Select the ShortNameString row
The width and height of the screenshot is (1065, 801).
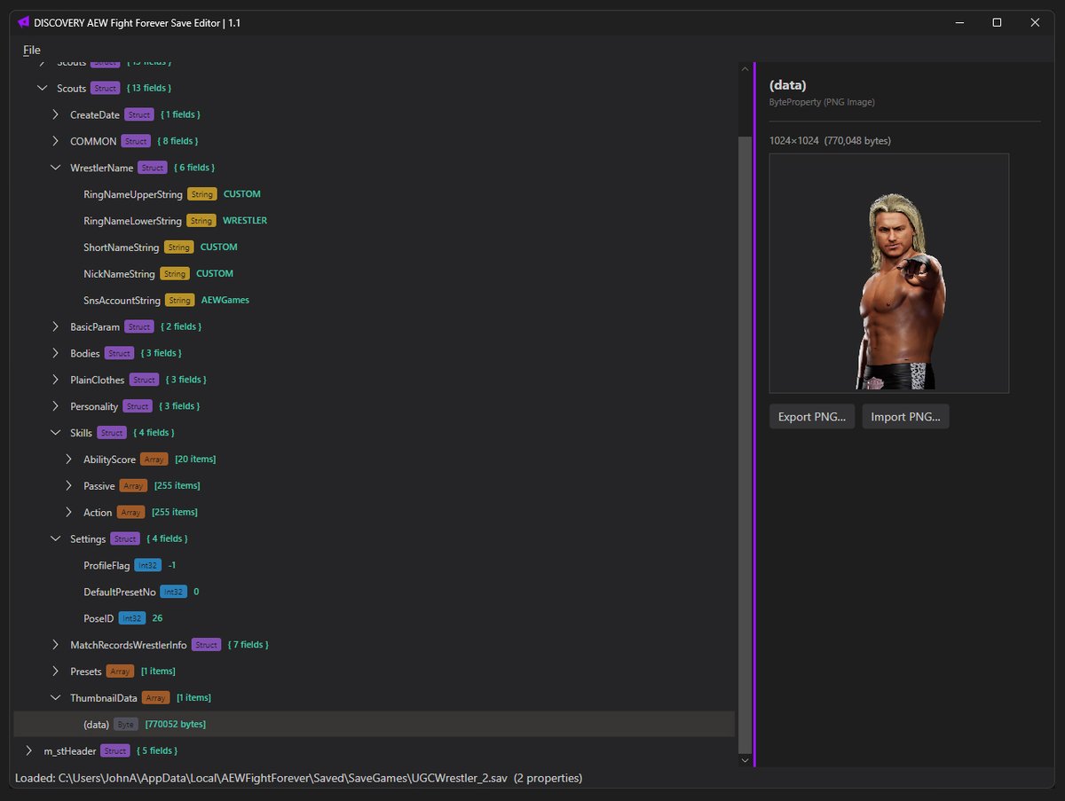tap(375, 247)
